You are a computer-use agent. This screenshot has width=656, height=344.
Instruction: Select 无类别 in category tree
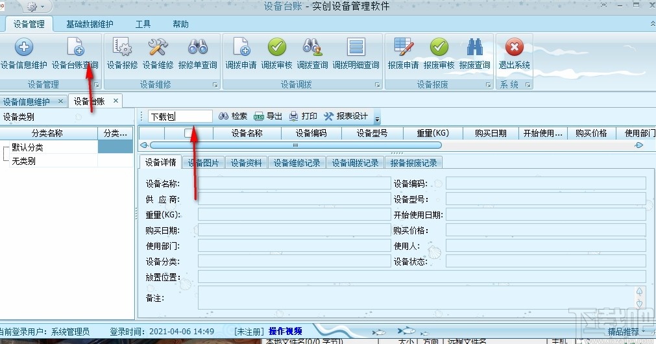[x=23, y=161]
